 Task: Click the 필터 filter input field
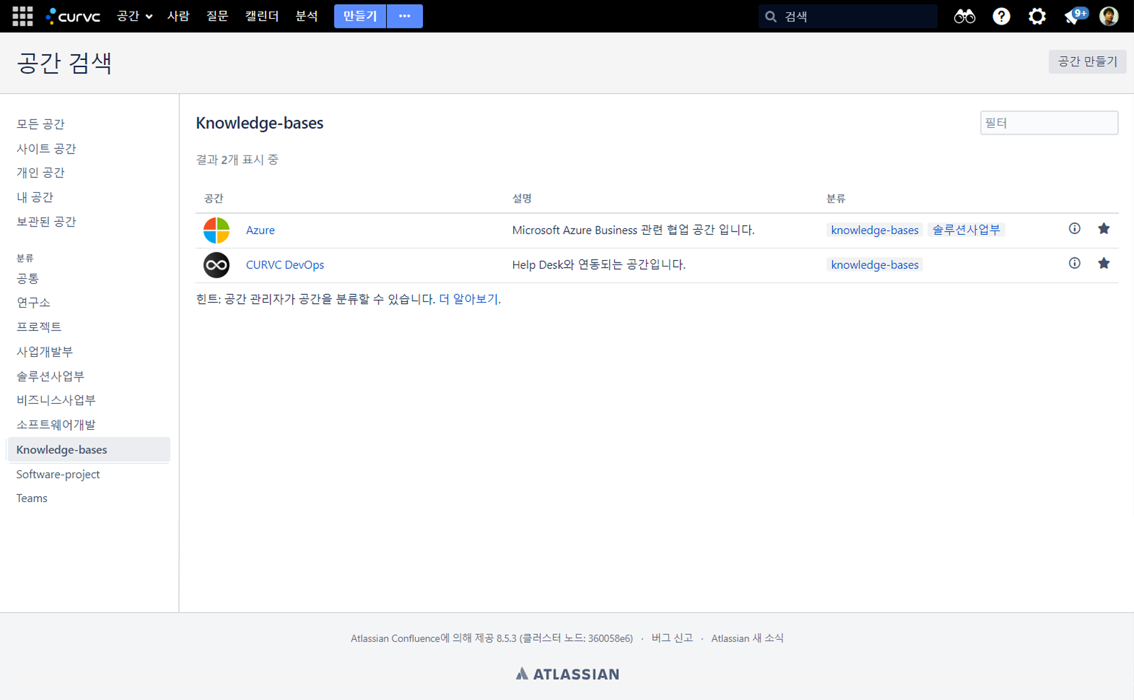tap(1048, 123)
